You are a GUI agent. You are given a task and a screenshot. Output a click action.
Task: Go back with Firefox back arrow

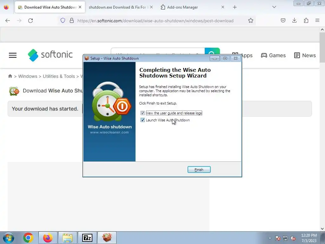coord(8,21)
